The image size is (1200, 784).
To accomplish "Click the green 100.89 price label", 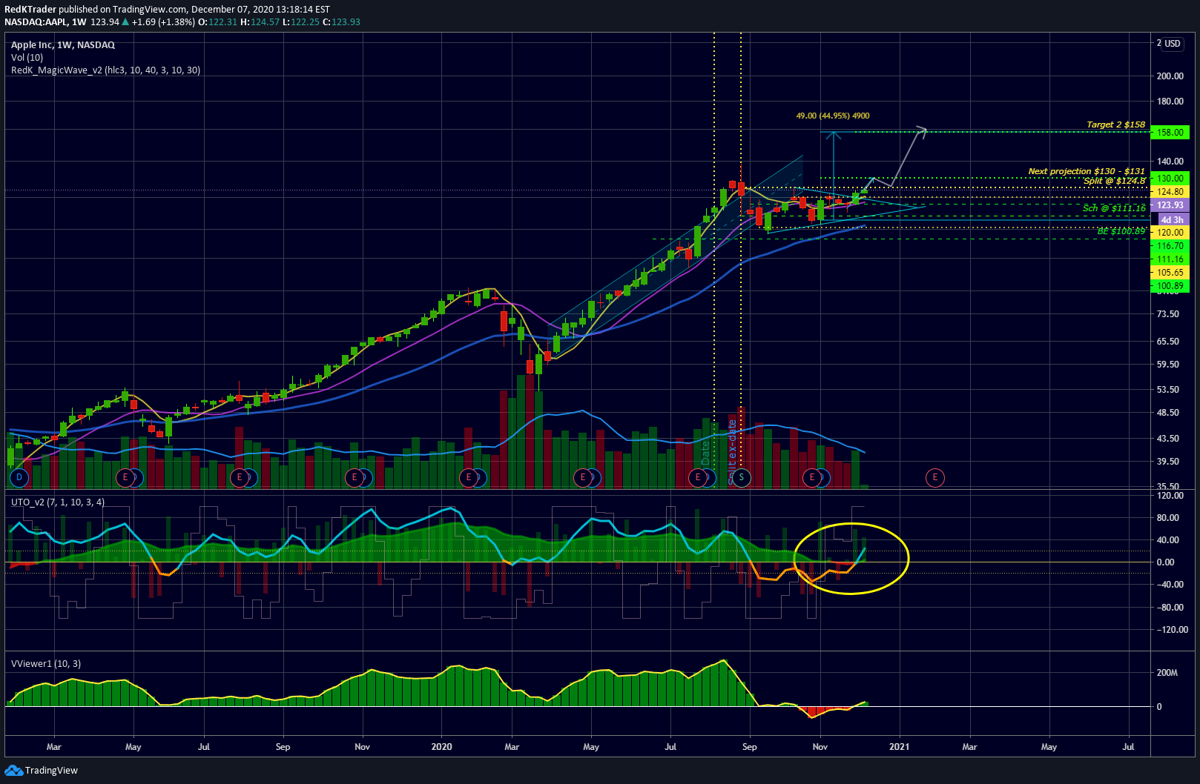I will (x=1170, y=286).
